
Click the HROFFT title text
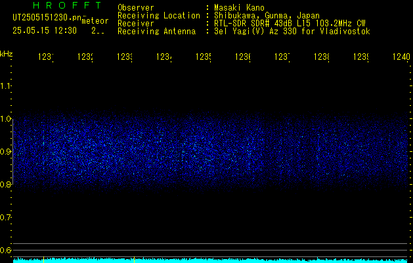pyautogui.click(x=68, y=5)
